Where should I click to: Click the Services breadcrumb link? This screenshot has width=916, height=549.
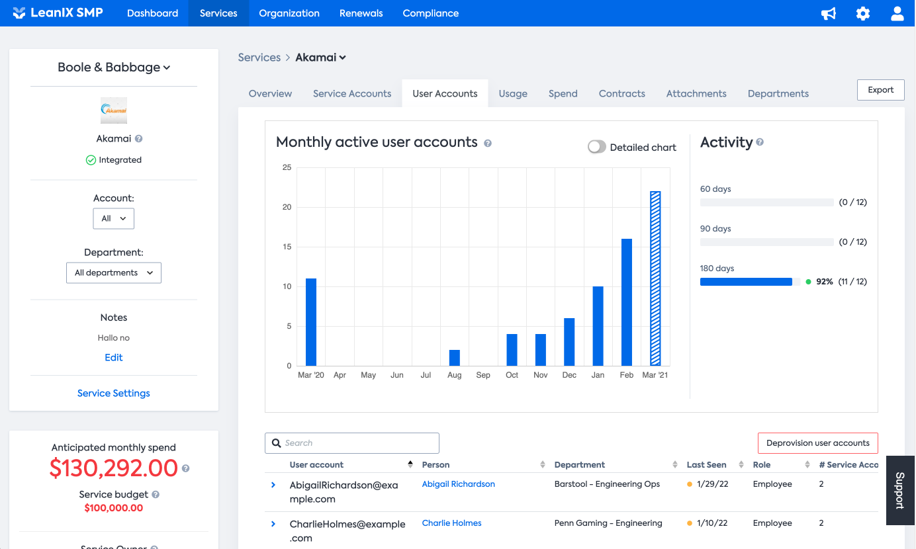click(259, 58)
